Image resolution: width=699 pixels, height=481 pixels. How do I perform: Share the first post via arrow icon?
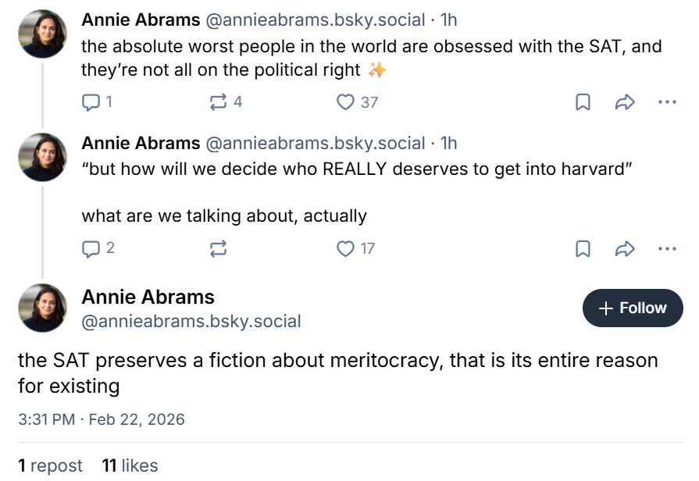[625, 102]
